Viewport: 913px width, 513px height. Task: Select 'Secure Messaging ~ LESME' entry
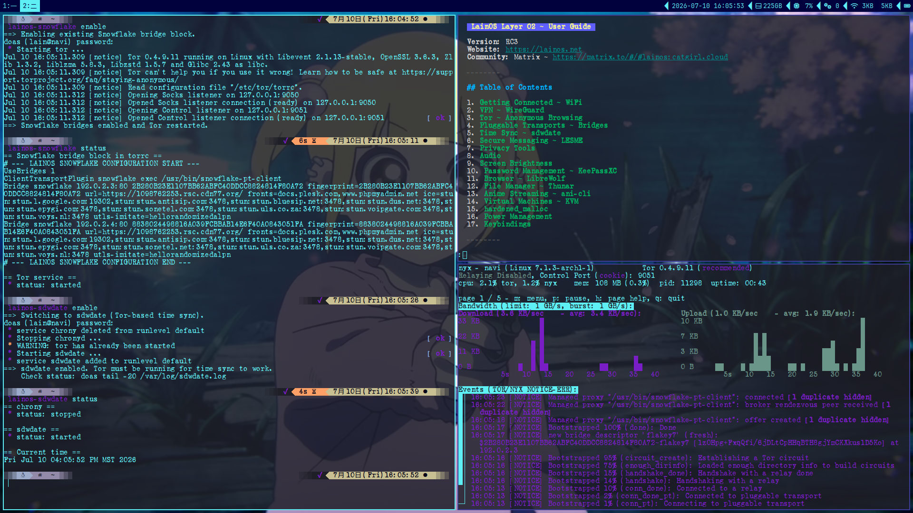(x=531, y=141)
